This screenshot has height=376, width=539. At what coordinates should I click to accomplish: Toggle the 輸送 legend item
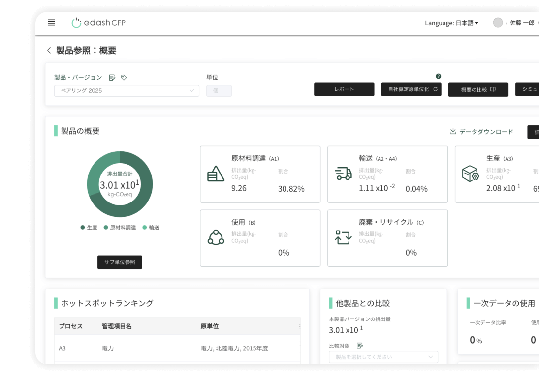151,228
